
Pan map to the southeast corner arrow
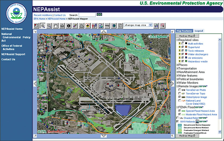click(x=172, y=136)
